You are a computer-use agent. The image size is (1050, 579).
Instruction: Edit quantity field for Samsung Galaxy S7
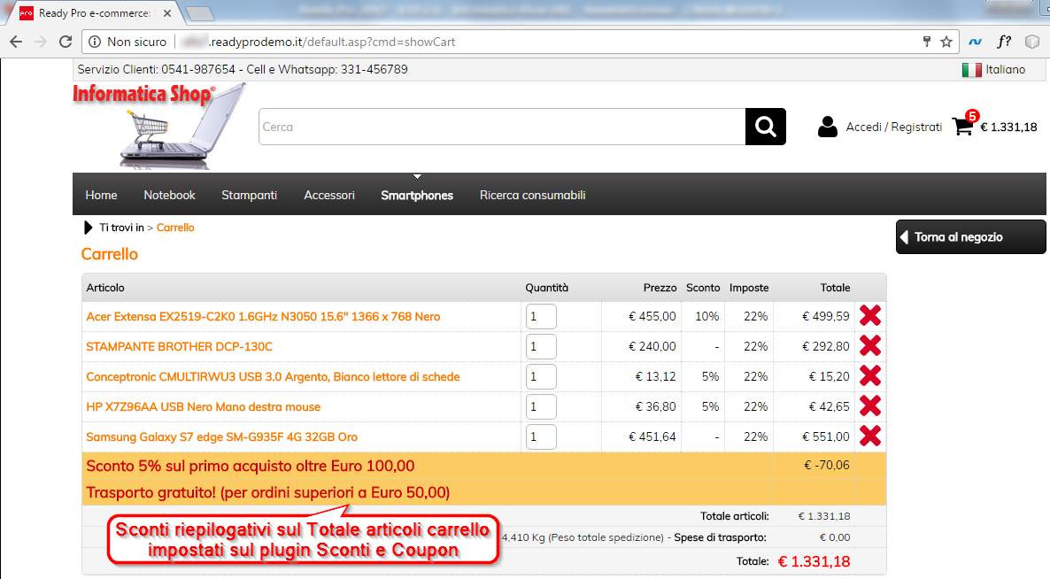click(541, 437)
